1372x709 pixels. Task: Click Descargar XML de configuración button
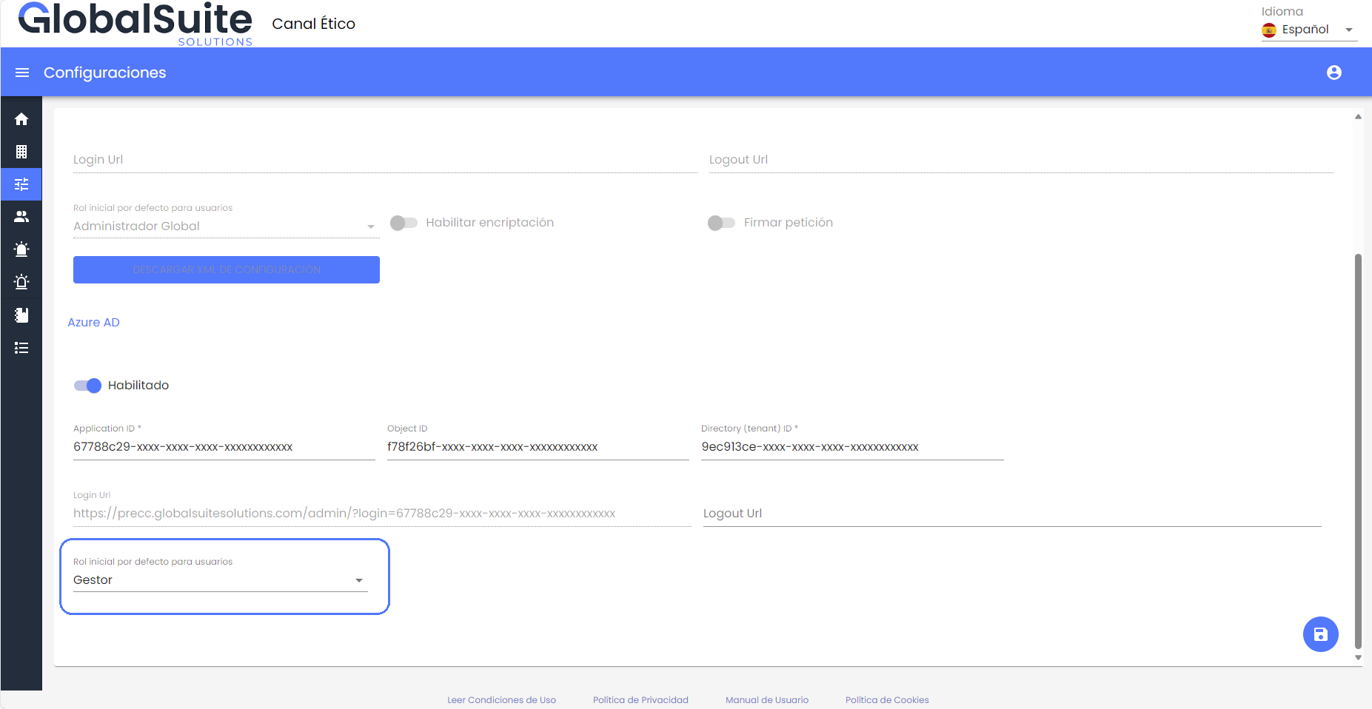click(x=226, y=269)
